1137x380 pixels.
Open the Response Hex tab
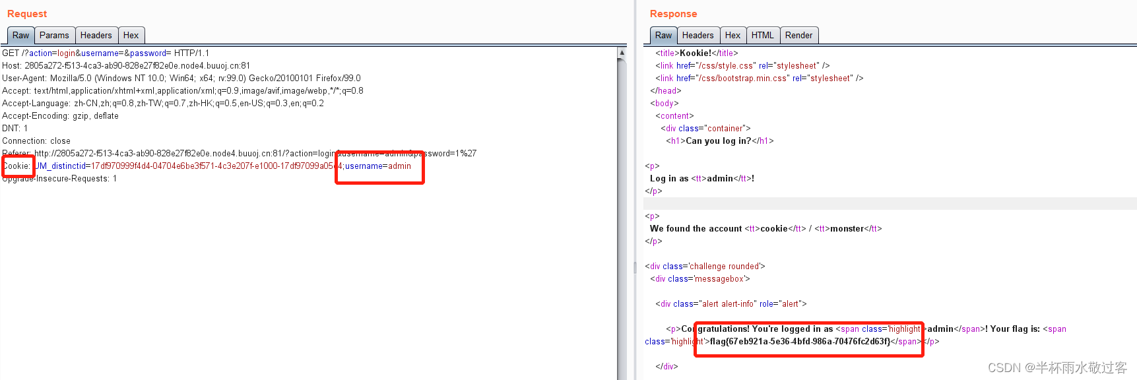(732, 36)
